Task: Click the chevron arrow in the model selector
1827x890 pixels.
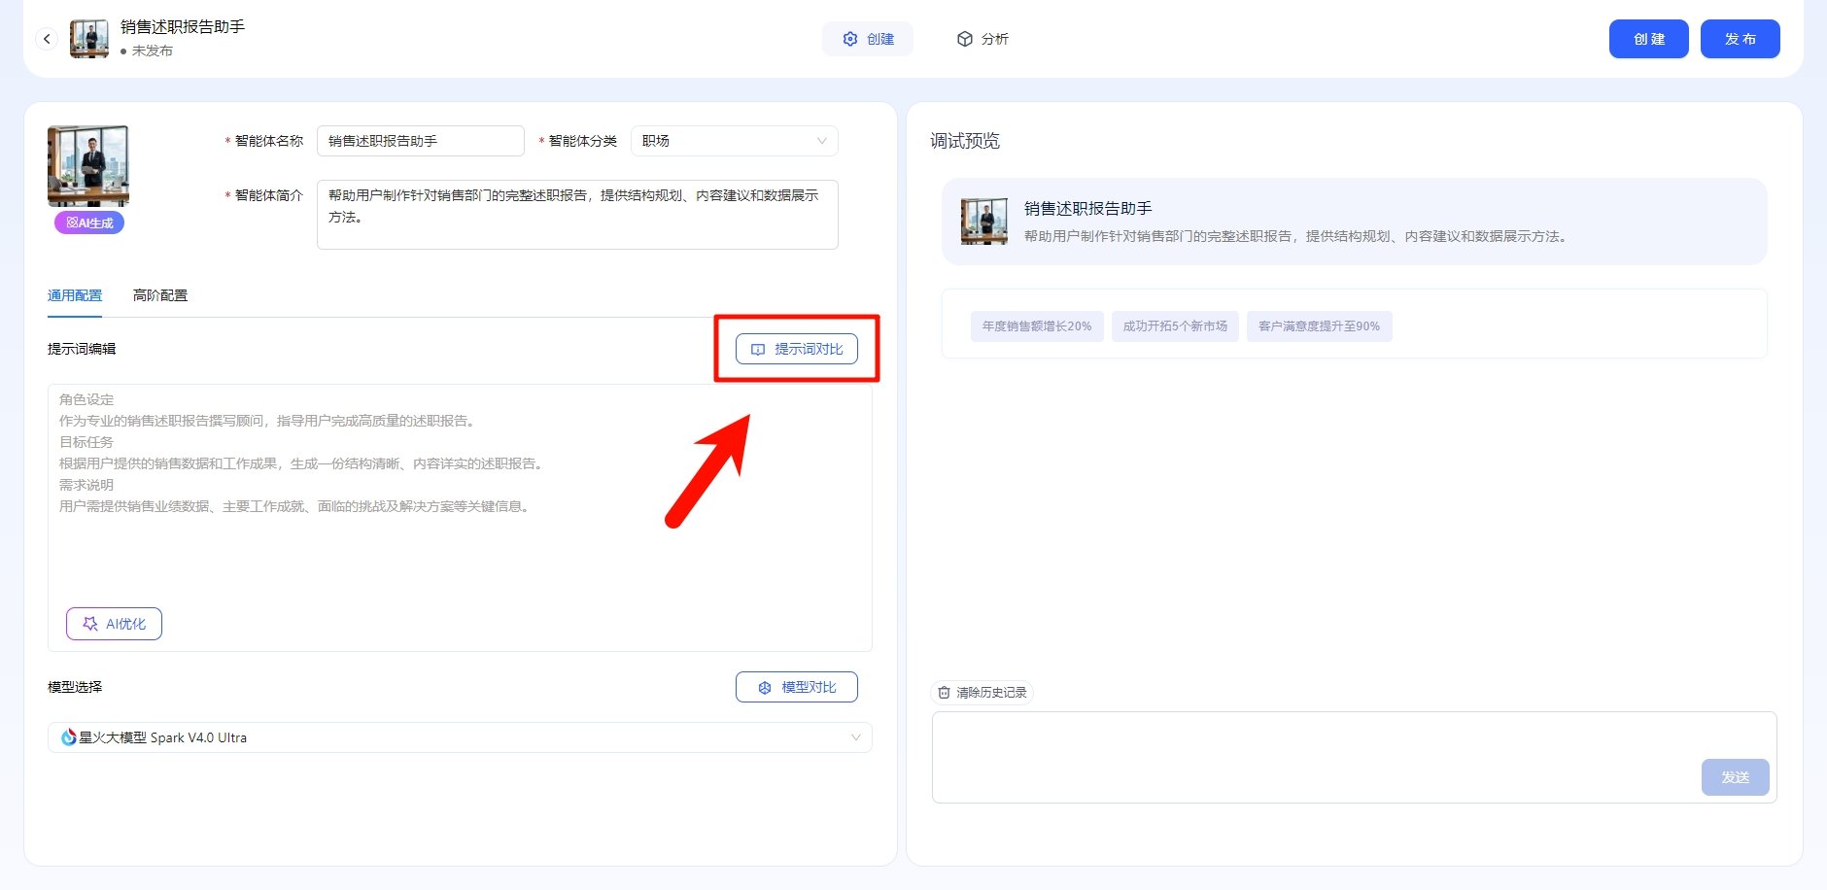Action: pyautogui.click(x=856, y=736)
